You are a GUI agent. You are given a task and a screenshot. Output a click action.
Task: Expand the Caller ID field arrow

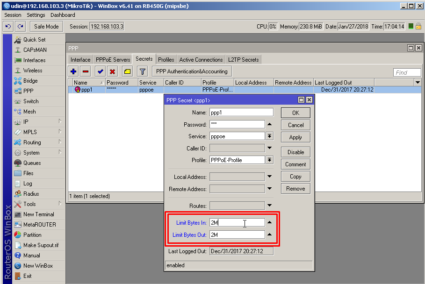click(x=269, y=148)
